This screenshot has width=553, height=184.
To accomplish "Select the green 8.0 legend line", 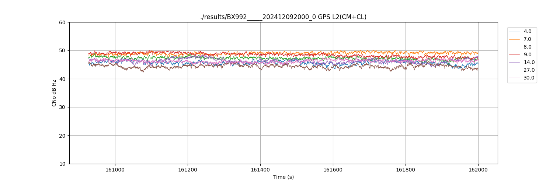I will 515,47.
